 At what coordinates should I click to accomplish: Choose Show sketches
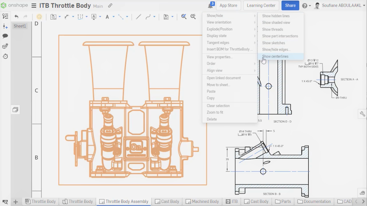281,43
